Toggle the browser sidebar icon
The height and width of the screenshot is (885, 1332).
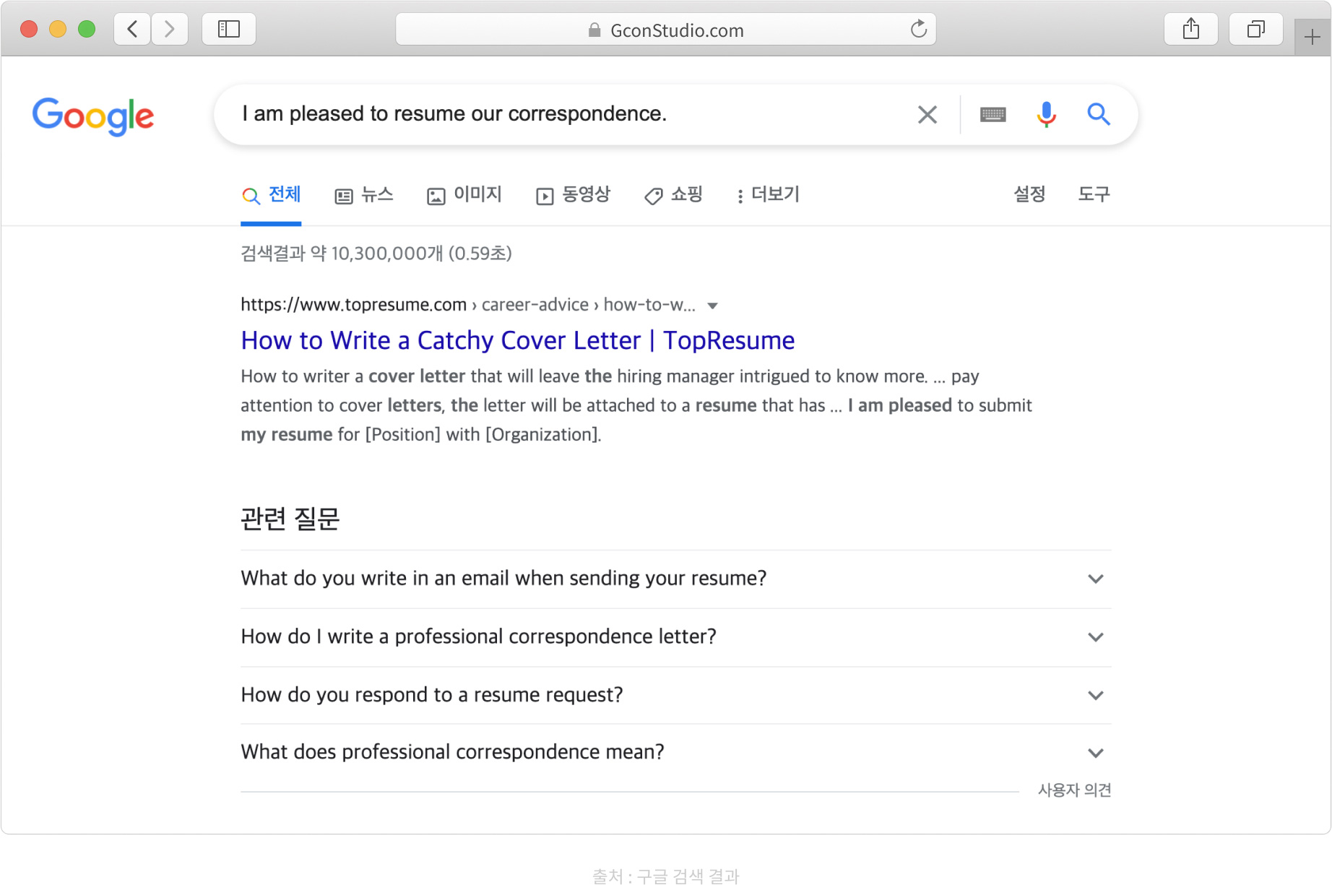pyautogui.click(x=228, y=29)
